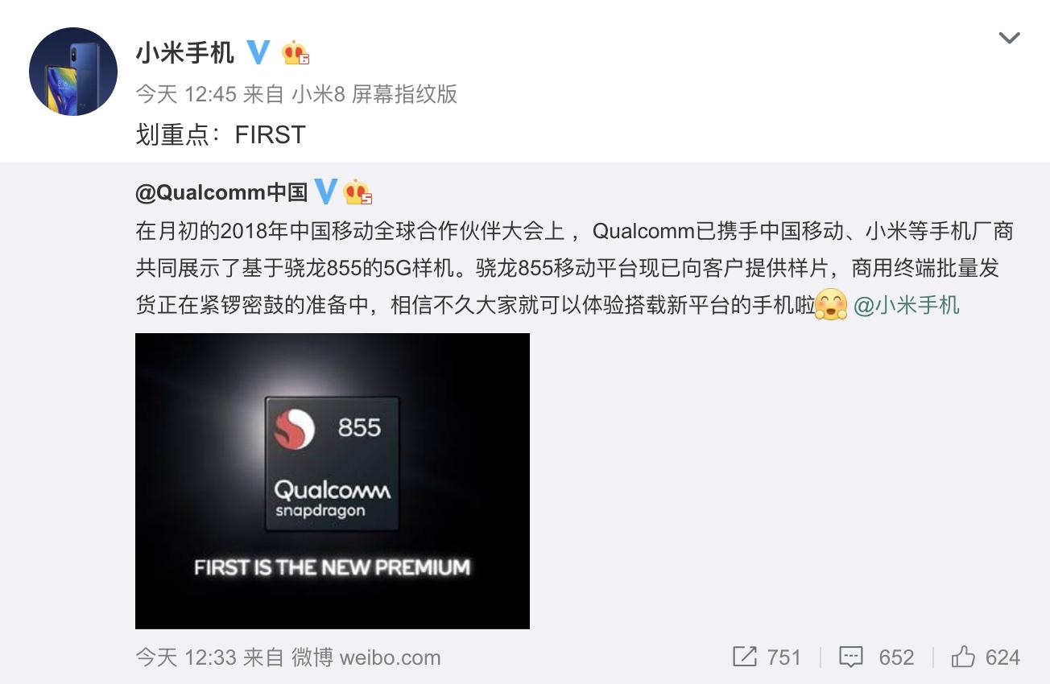Open the @Qualcomm中国 account link
This screenshot has width=1050, height=684.
tap(221, 192)
